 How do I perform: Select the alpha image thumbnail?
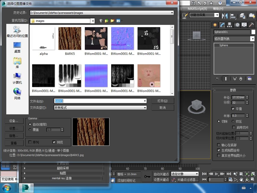click(43, 38)
